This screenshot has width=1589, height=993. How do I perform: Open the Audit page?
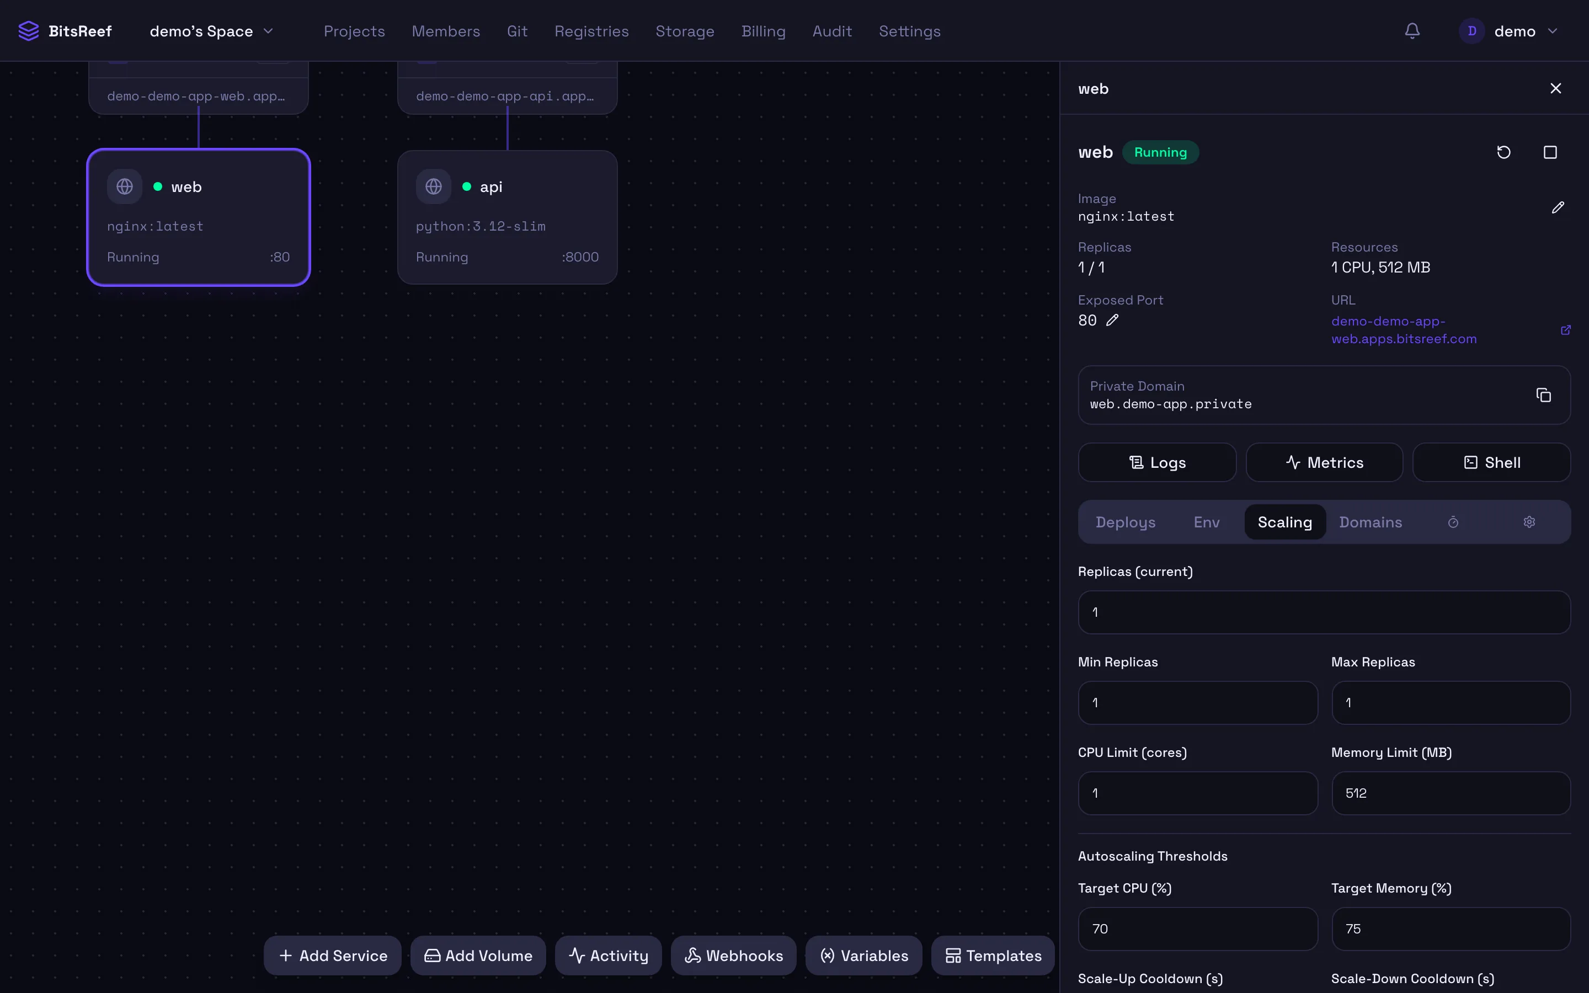832,31
